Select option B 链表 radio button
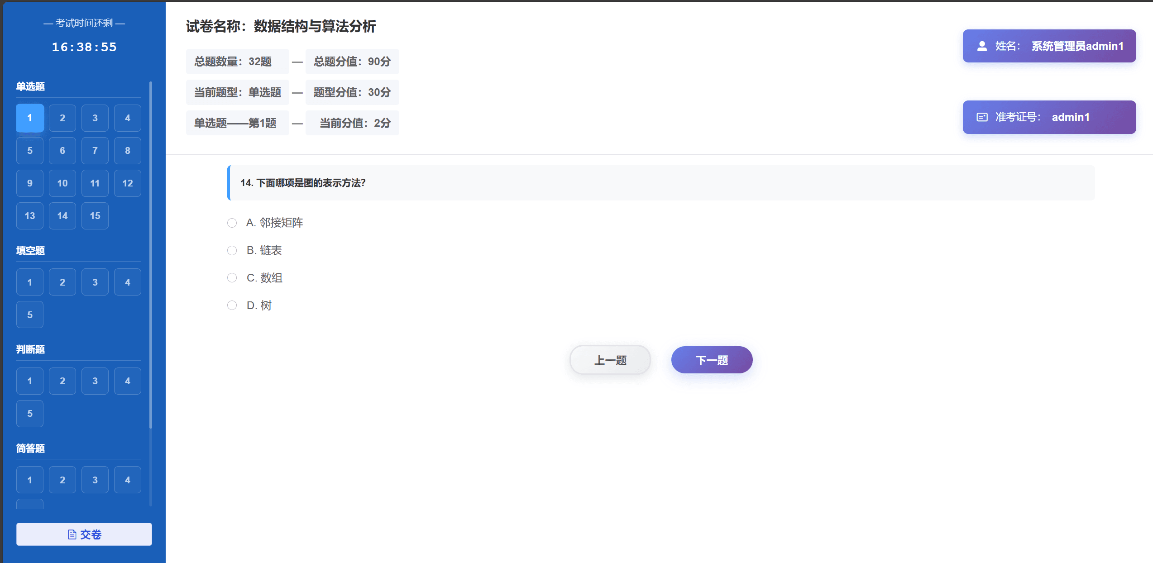 (232, 250)
